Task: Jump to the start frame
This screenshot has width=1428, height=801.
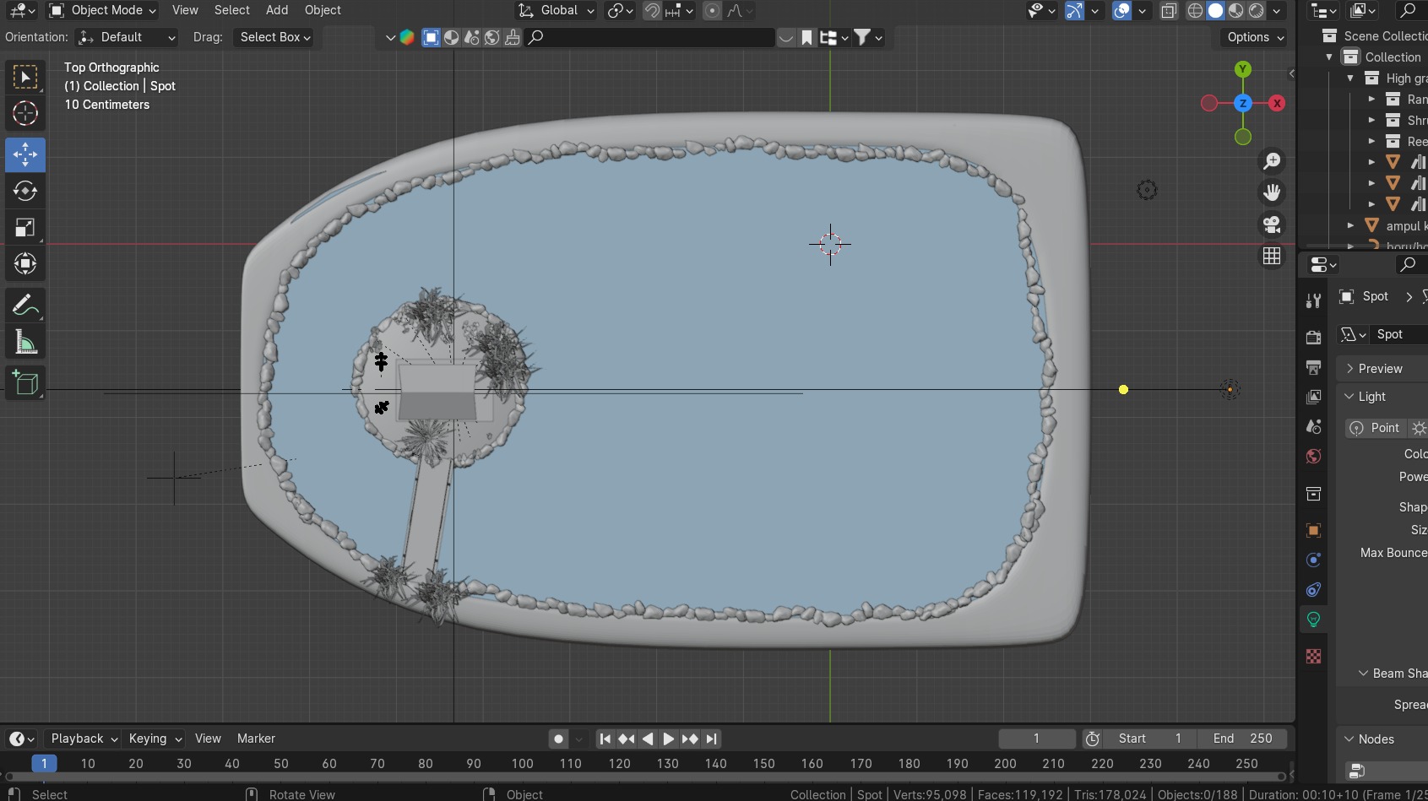Action: click(x=605, y=739)
